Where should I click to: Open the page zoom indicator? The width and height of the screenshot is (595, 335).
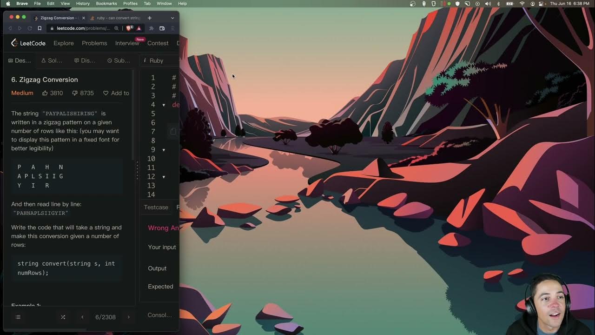click(x=116, y=28)
